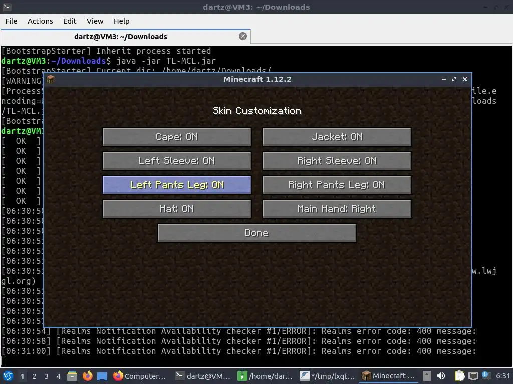This screenshot has width=513, height=384.
Task: Click the 06:30:58 Realms error log line
Action: pyautogui.click(x=238, y=341)
